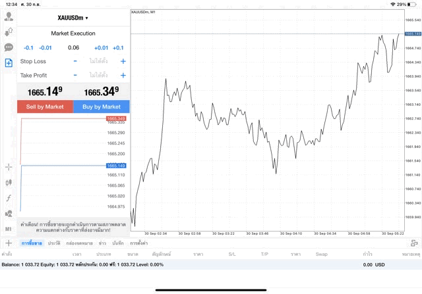Expand the XAUUSDm symbol dropdown

pos(73,18)
